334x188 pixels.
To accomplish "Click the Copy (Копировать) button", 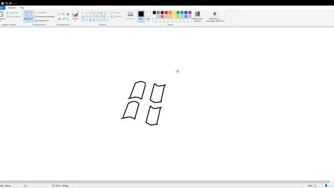I will [x=14, y=16].
